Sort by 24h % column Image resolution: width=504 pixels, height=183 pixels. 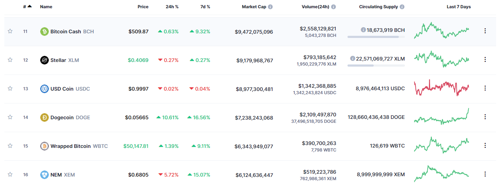coord(172,7)
